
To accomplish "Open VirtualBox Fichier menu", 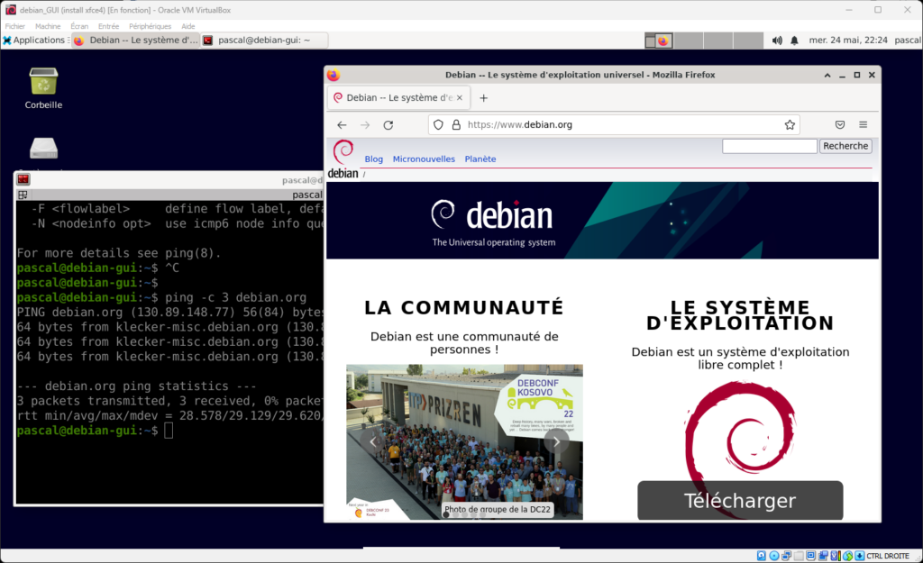I will (15, 26).
